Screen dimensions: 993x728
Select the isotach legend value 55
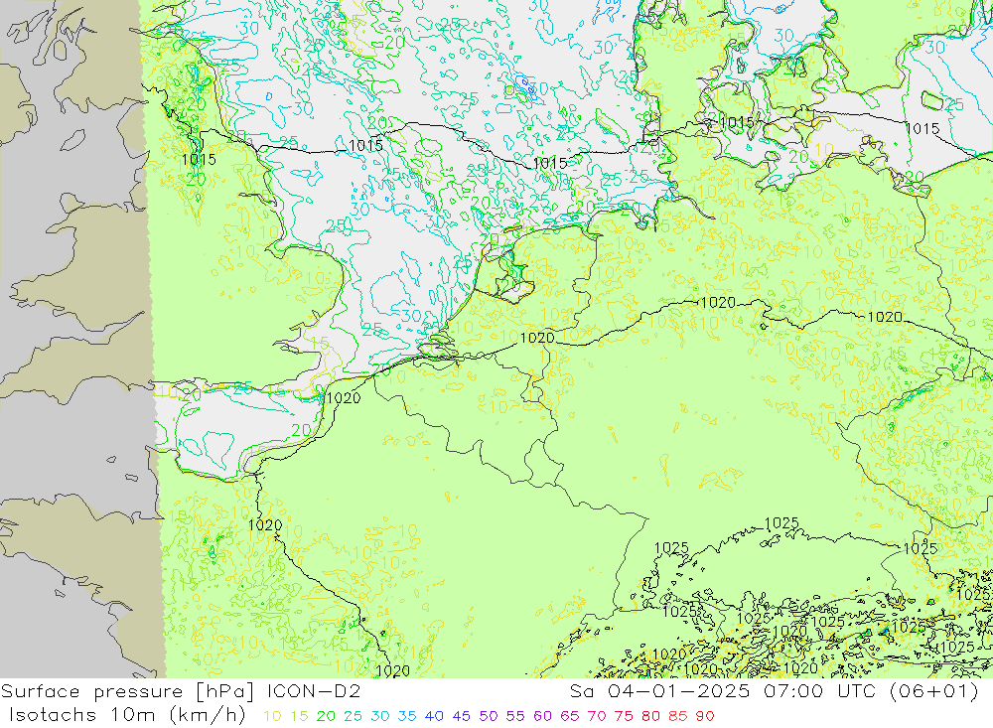point(515,717)
